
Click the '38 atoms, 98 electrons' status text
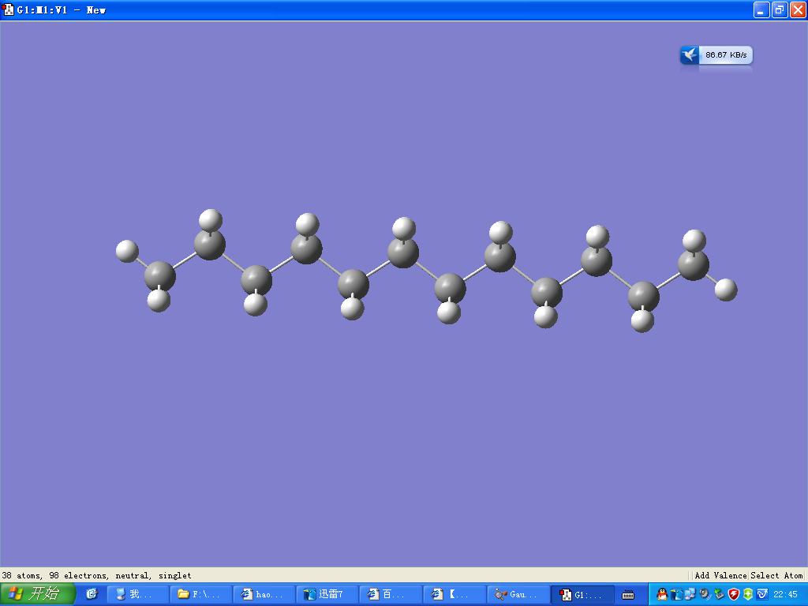pos(56,575)
